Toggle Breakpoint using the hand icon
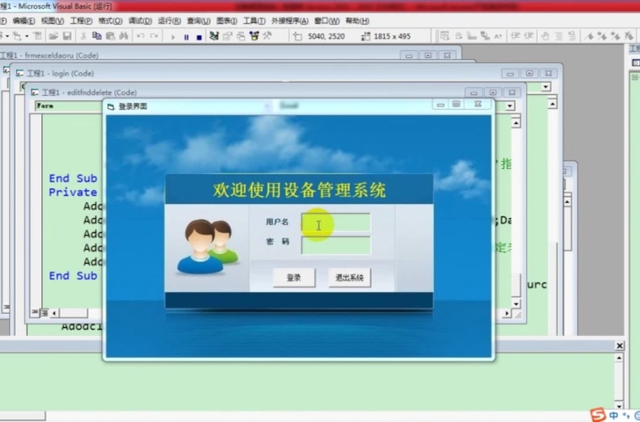The image size is (640, 422). coord(545,36)
